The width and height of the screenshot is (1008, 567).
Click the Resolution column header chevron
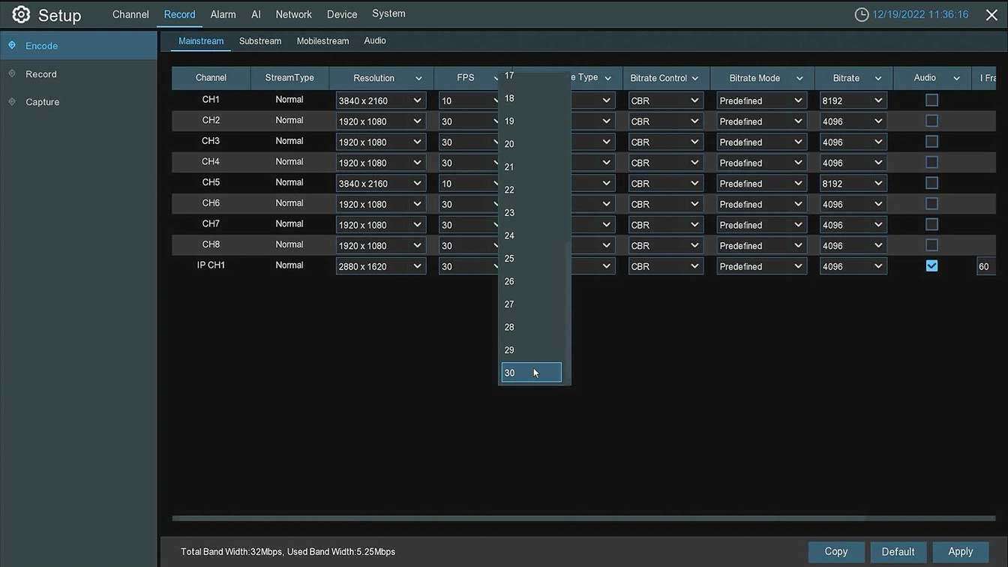[x=418, y=79]
